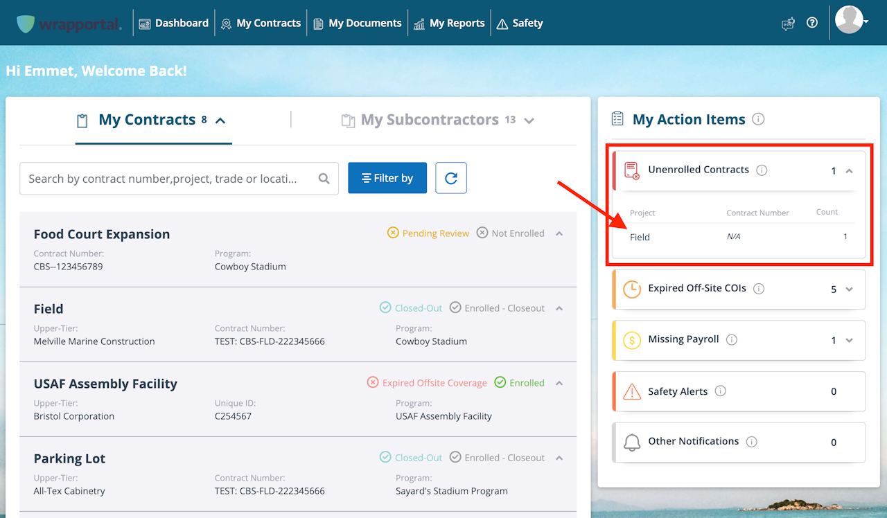Expand the Expired Off-Site COIs section
This screenshot has width=887, height=518.
click(849, 289)
